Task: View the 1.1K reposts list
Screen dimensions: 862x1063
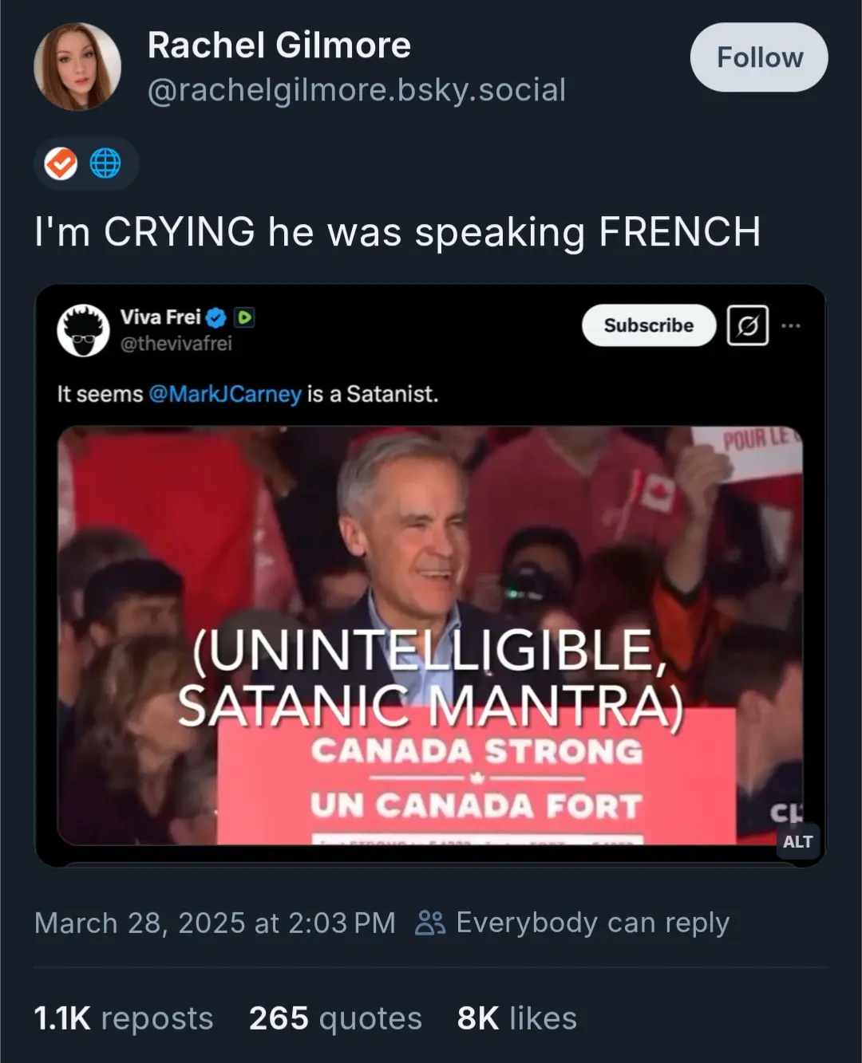Action: tap(124, 1018)
